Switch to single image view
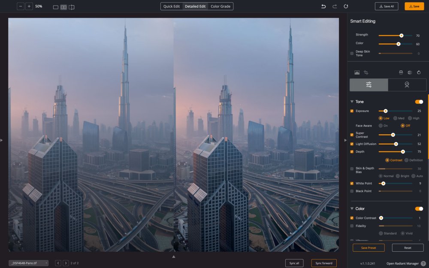429x268 pixels. point(55,7)
